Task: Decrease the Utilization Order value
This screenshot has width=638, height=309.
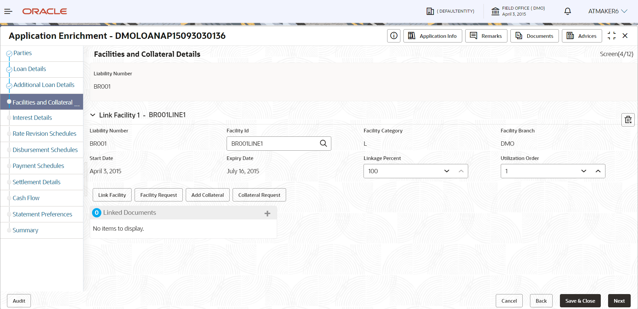Action: pyautogui.click(x=584, y=171)
